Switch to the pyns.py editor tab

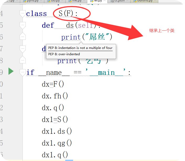[x=32, y=1]
